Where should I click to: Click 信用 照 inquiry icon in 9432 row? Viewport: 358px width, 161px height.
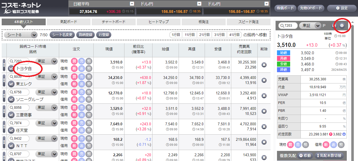coord(89,146)
